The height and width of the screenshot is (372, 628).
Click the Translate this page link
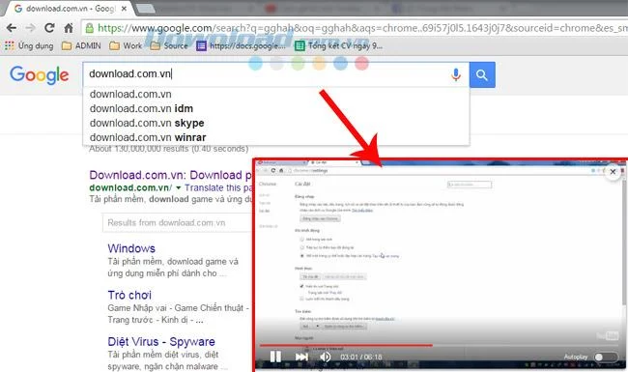click(218, 187)
